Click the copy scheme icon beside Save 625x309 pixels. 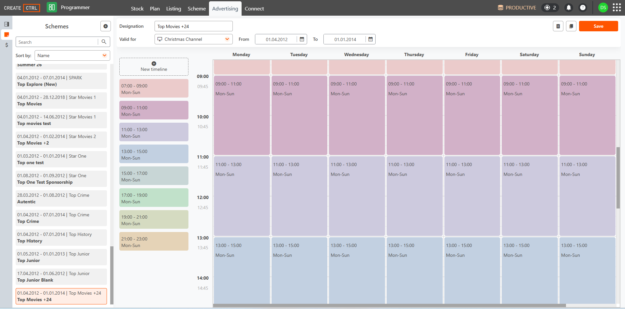[x=571, y=26]
